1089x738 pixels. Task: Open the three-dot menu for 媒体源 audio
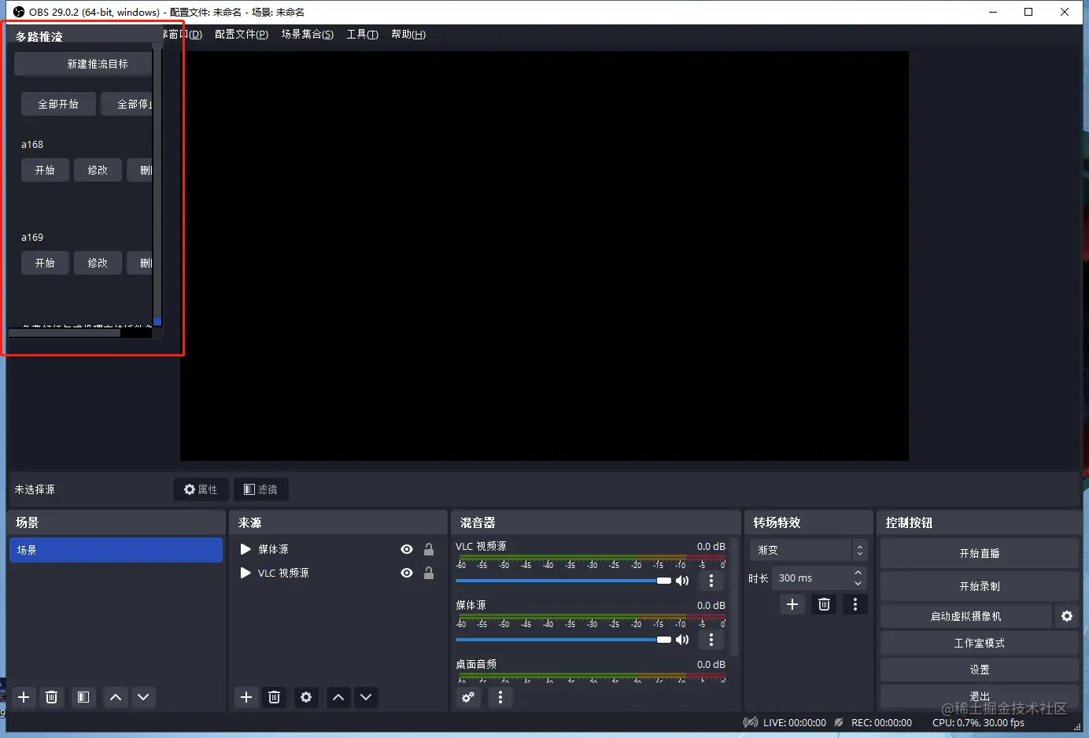(711, 640)
